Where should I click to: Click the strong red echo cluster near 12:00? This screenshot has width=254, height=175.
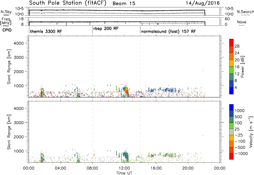click(126, 92)
